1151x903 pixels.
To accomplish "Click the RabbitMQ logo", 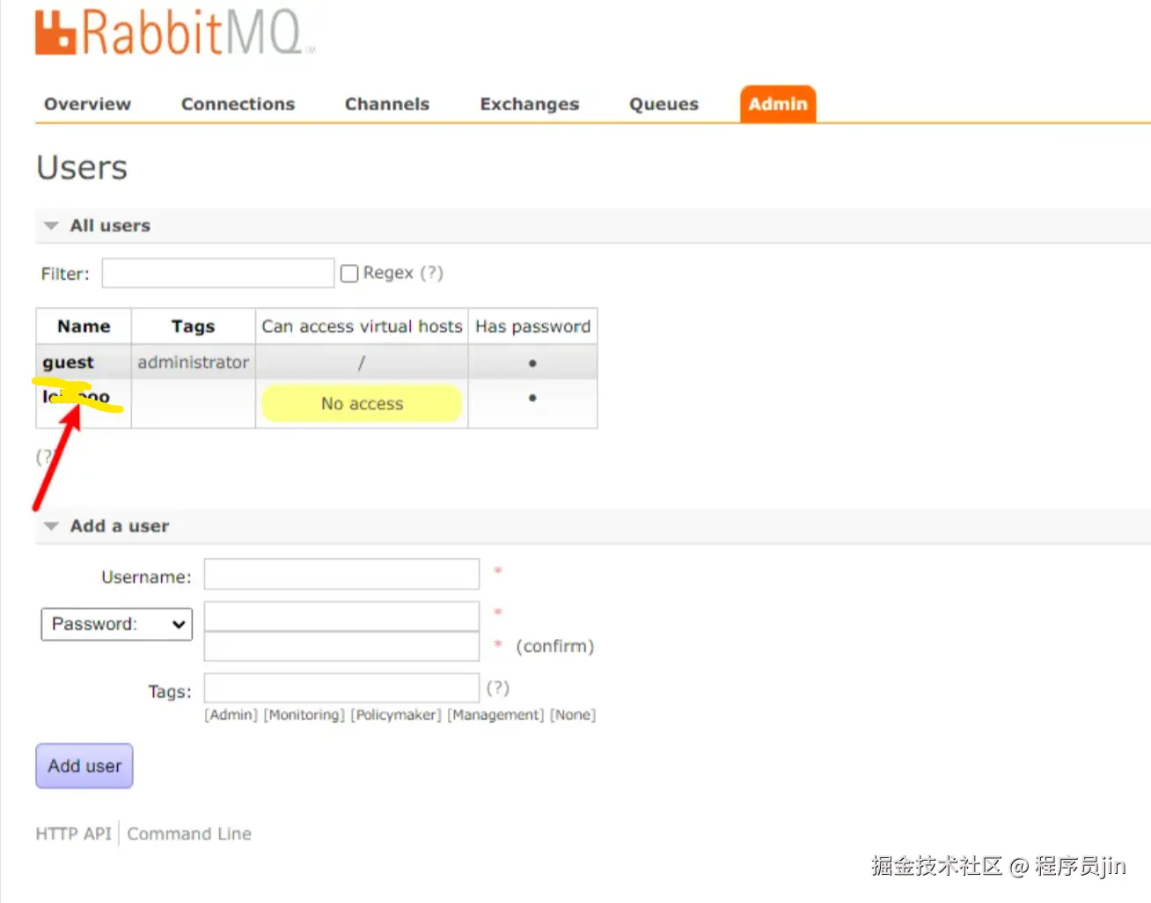I will pyautogui.click(x=173, y=32).
